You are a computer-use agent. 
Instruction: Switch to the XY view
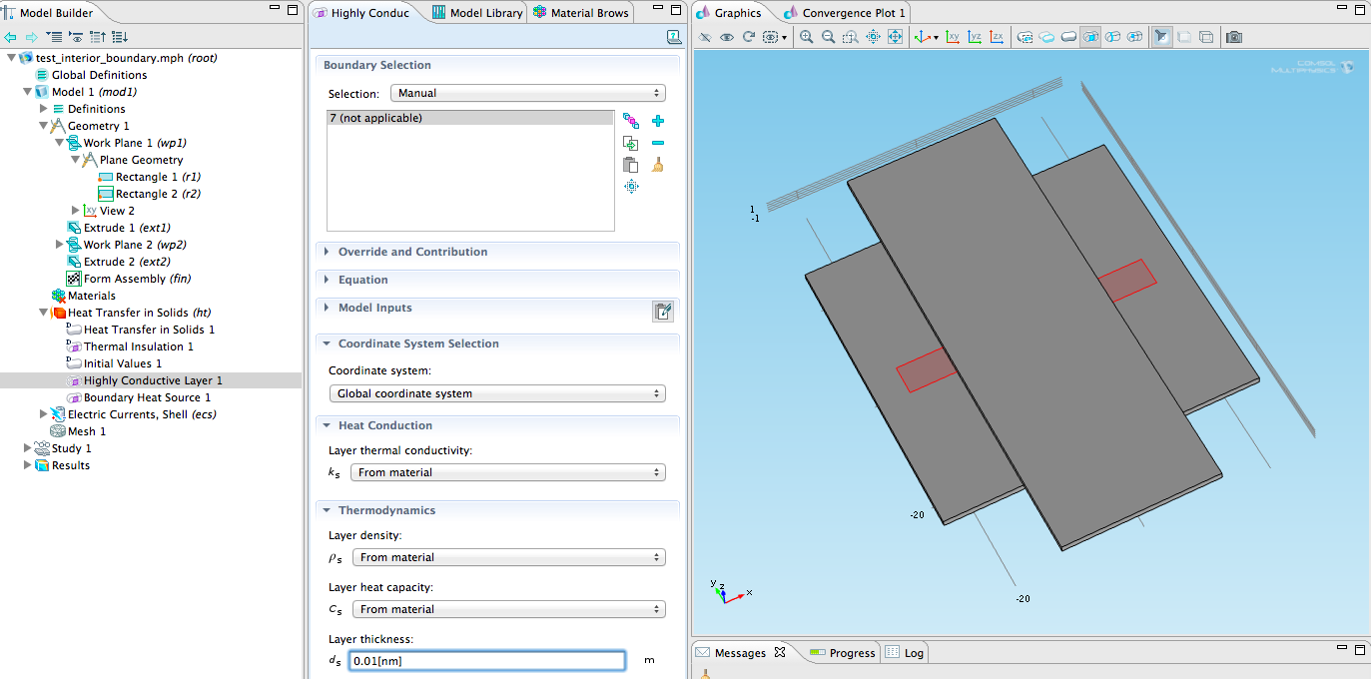[x=952, y=37]
